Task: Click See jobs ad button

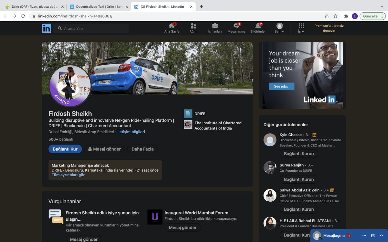Action: [x=282, y=86]
